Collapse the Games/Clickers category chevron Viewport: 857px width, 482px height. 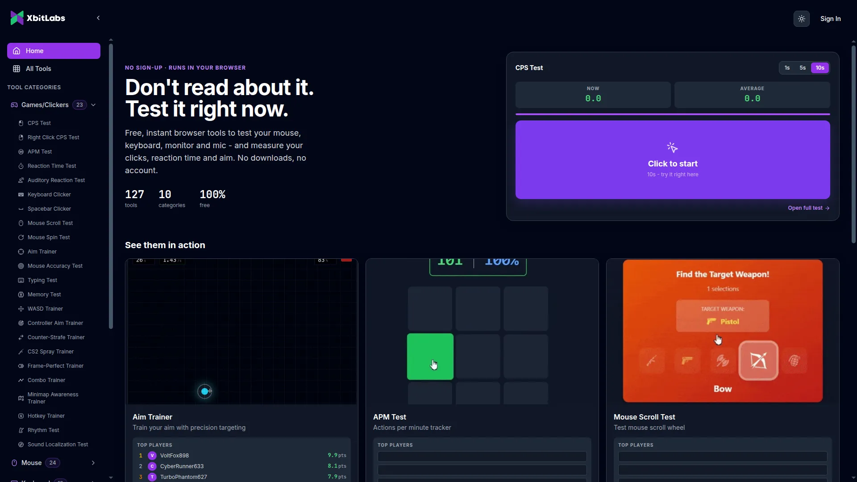[x=93, y=105]
